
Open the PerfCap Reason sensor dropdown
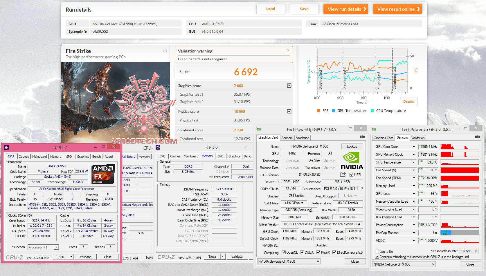click(414, 233)
